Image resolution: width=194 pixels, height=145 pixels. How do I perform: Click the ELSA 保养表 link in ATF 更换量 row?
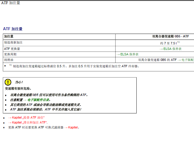tap(171, 49)
